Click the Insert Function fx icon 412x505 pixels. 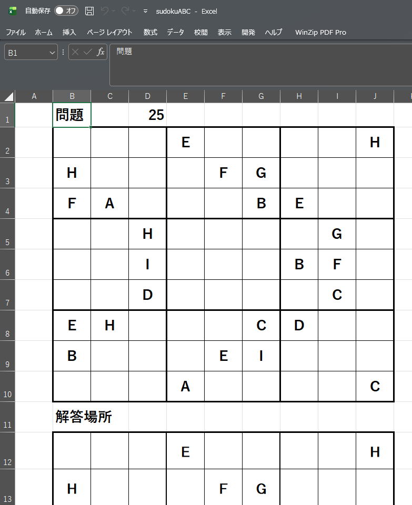tap(101, 52)
